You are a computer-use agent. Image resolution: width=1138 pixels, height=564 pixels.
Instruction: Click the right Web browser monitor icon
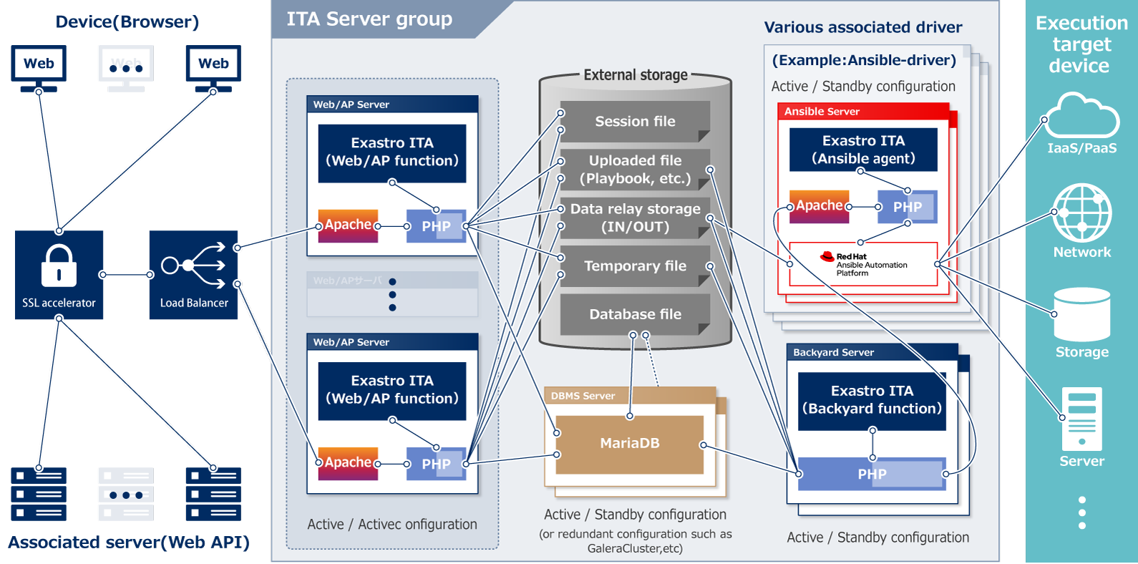(x=213, y=69)
